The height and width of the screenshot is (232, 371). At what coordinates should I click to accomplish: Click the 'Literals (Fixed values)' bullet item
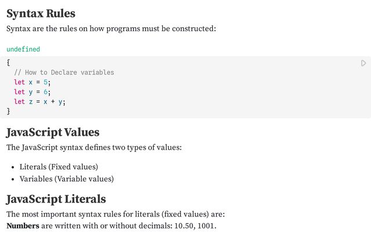click(59, 166)
